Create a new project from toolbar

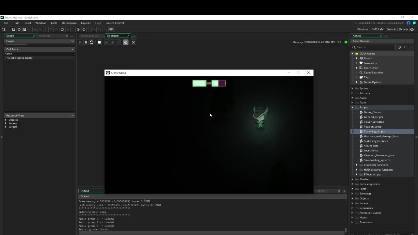coord(13,29)
